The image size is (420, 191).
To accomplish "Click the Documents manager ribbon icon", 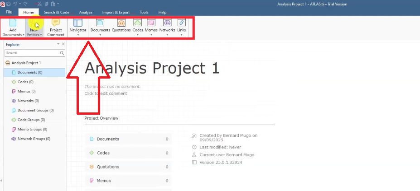I will [100, 23].
